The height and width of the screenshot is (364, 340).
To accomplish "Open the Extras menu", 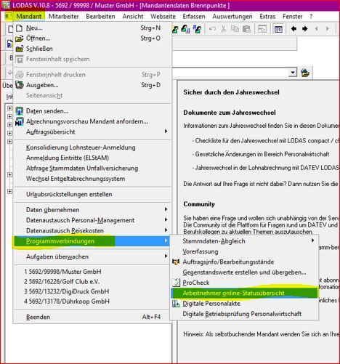I will coord(267,17).
